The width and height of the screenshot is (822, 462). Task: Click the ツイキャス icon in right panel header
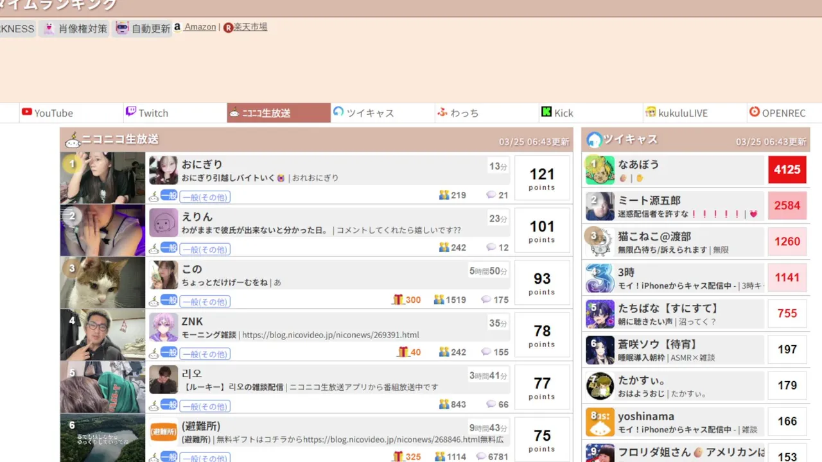[x=594, y=140]
